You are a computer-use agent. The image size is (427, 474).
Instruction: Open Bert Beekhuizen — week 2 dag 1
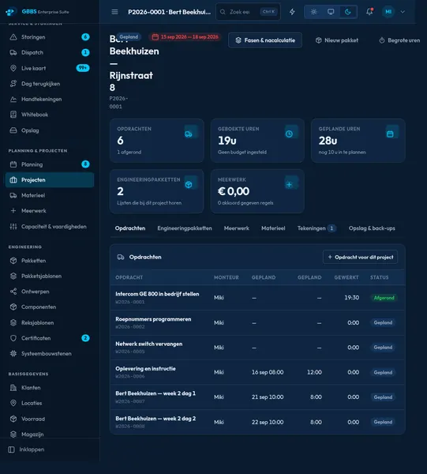tap(257, 397)
